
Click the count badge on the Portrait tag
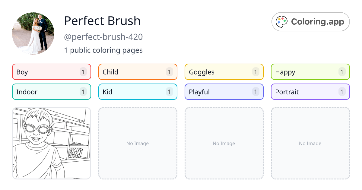click(x=342, y=92)
